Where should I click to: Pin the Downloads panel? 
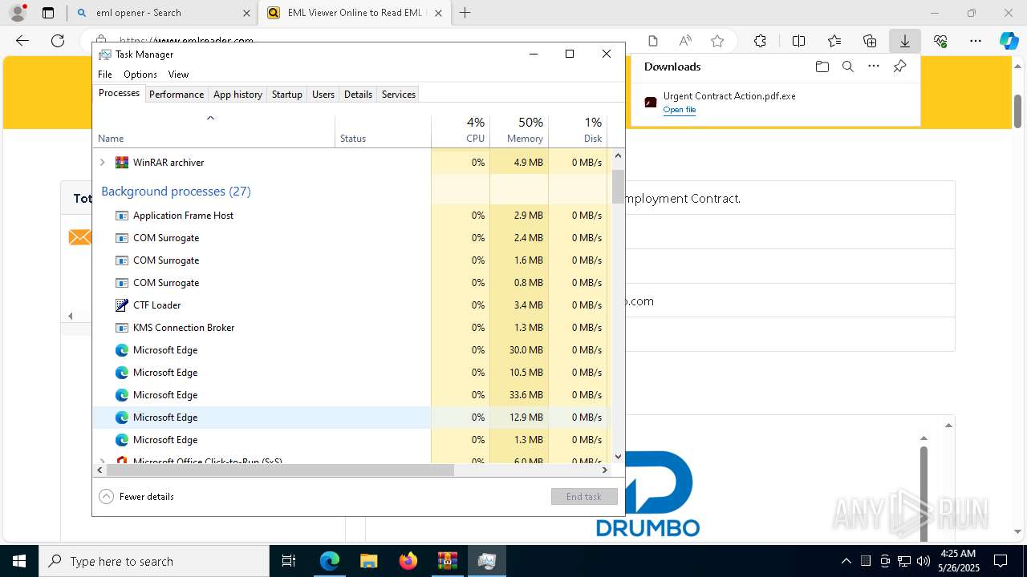tap(899, 67)
